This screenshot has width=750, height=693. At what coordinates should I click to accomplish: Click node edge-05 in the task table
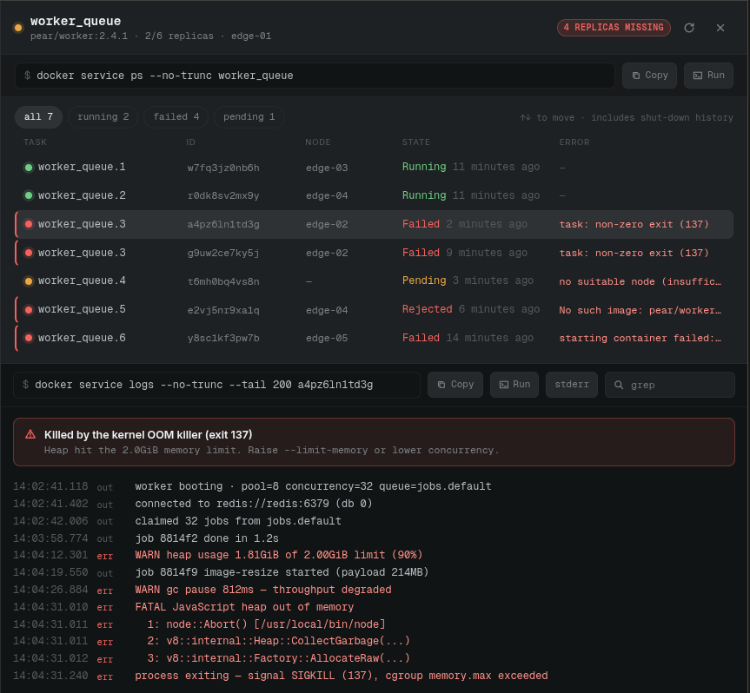tap(327, 339)
